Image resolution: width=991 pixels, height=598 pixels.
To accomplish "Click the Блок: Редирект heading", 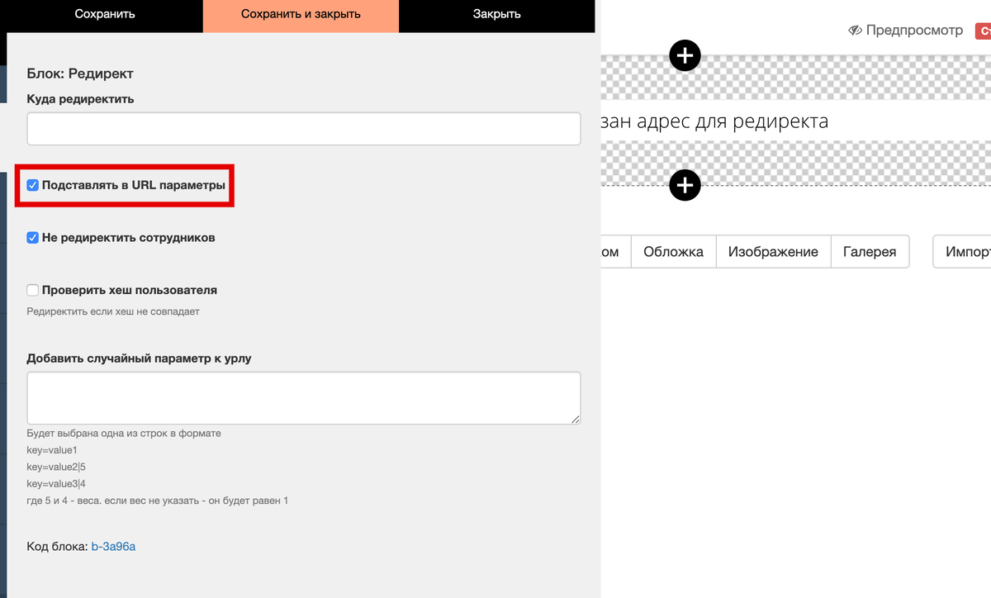I will coord(80,74).
